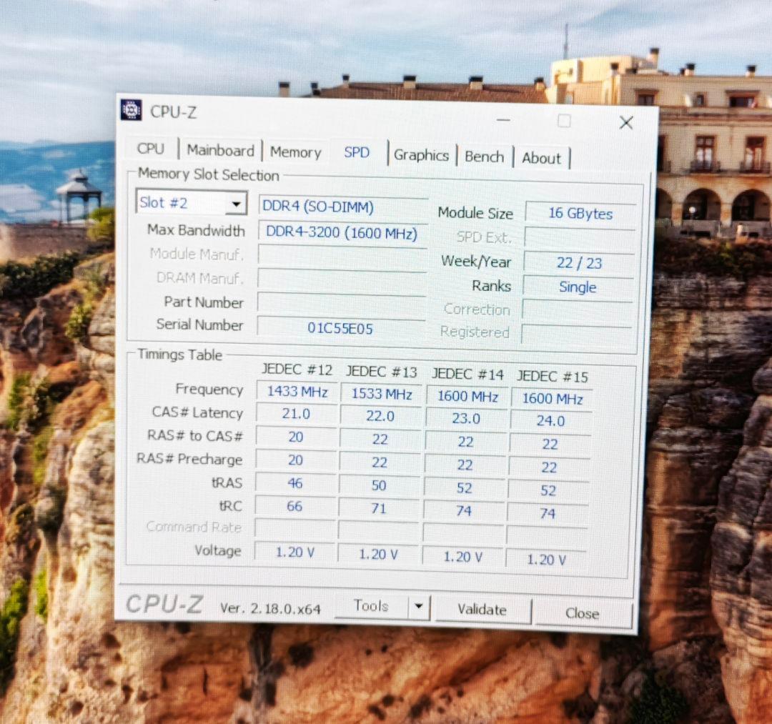Screen dimensions: 772x724
Task: Click the 22 / 23 Week/Year value
Action: point(579,262)
